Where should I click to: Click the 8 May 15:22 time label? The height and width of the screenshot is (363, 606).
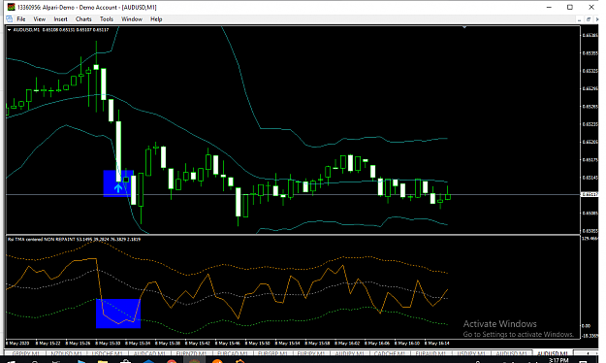pyautogui.click(x=48, y=343)
